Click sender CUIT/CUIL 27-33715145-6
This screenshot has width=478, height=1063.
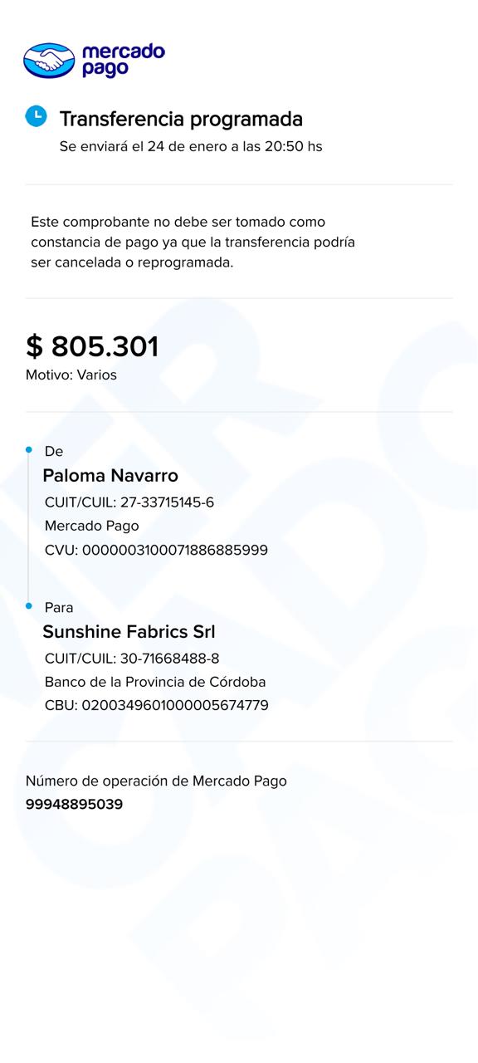pyautogui.click(x=129, y=502)
